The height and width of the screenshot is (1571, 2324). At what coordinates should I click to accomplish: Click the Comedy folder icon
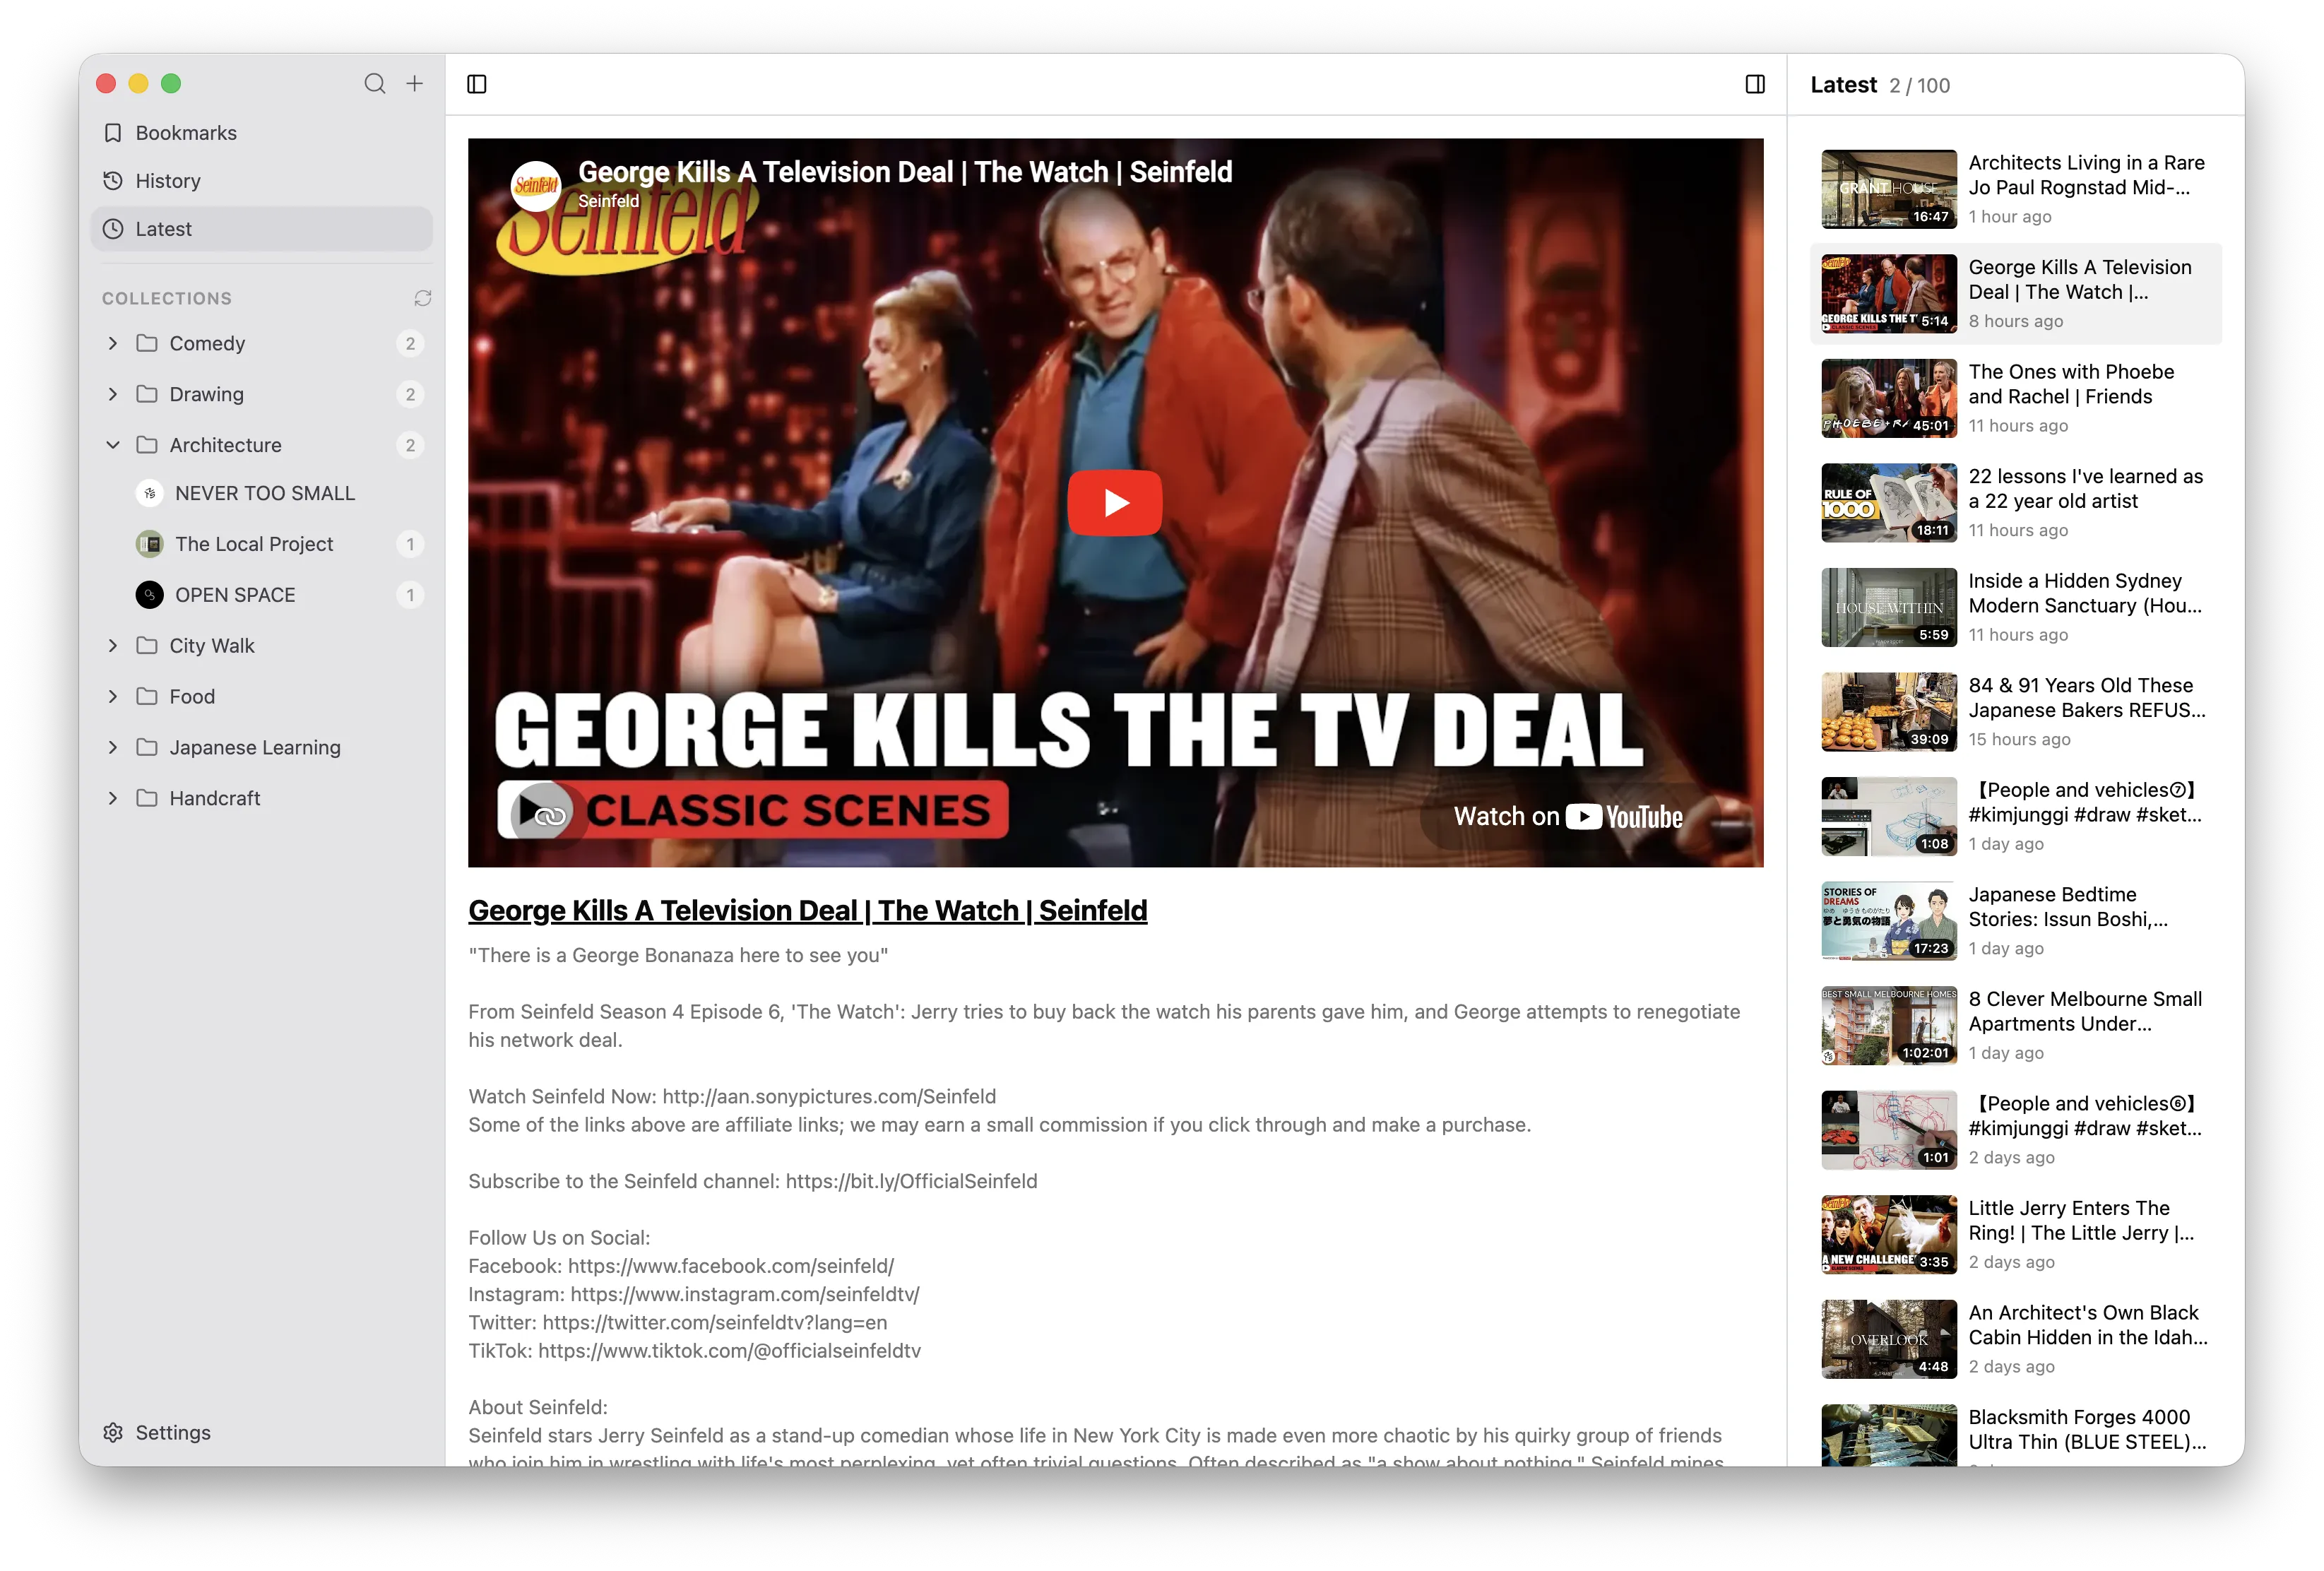(x=147, y=344)
